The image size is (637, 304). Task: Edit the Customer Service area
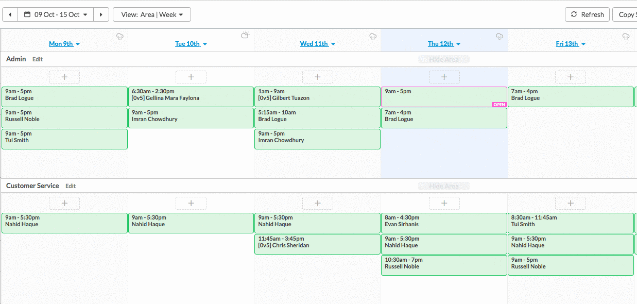tap(71, 186)
